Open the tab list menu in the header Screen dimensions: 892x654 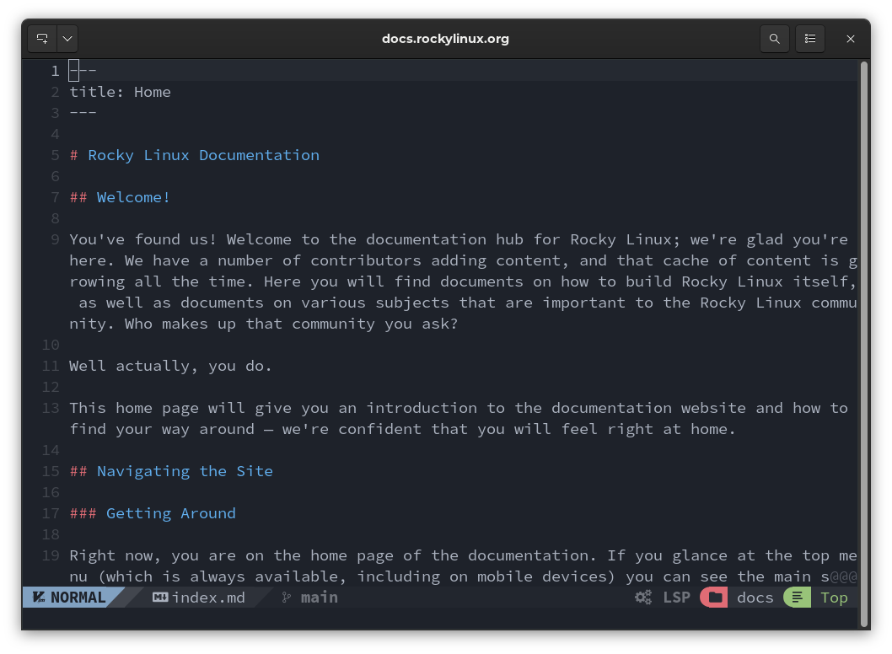pyautogui.click(x=810, y=38)
